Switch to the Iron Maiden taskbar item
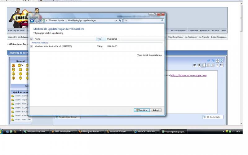 (64, 131)
